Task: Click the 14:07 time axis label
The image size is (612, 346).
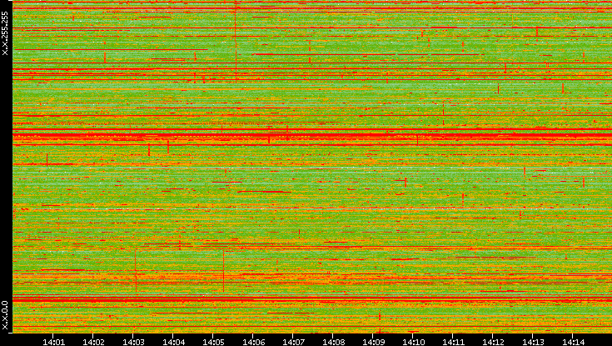Action: pos(293,342)
